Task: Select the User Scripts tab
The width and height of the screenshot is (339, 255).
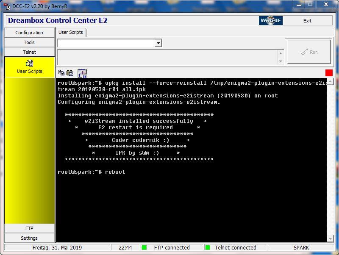Action: pyautogui.click(x=71, y=33)
